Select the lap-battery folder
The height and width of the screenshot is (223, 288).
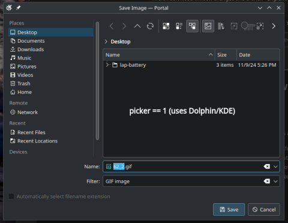[133, 65]
